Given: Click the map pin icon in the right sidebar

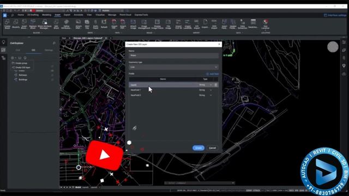Looking at the screenshot, I should pos(344,66).
